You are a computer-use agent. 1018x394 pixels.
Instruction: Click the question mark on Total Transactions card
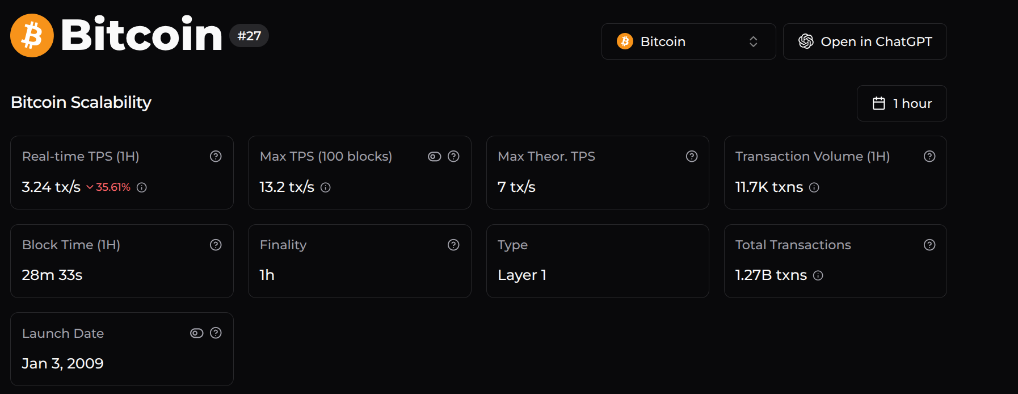929,245
